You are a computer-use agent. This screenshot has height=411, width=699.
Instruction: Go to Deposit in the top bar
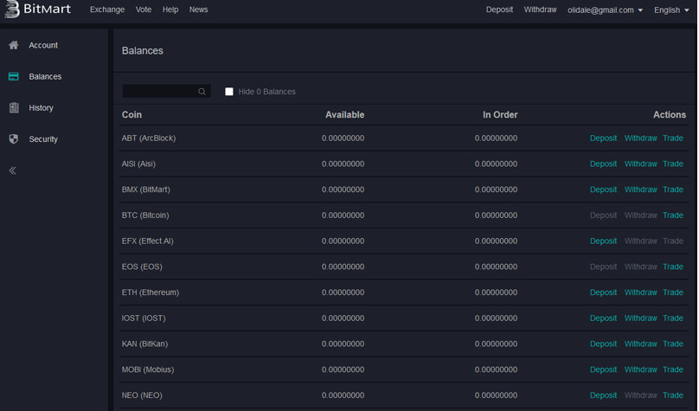click(x=499, y=10)
